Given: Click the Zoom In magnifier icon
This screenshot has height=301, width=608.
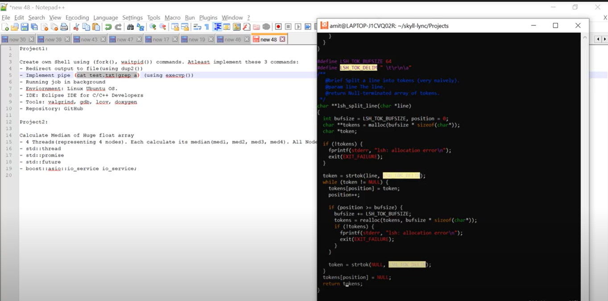Looking at the screenshot, I should (x=153, y=27).
